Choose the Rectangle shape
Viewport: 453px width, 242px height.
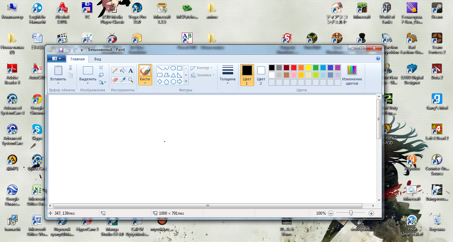tap(180, 68)
